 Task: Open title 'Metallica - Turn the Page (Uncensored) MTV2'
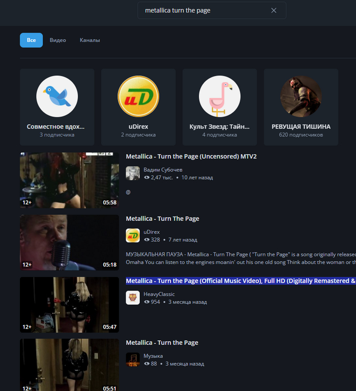click(191, 156)
